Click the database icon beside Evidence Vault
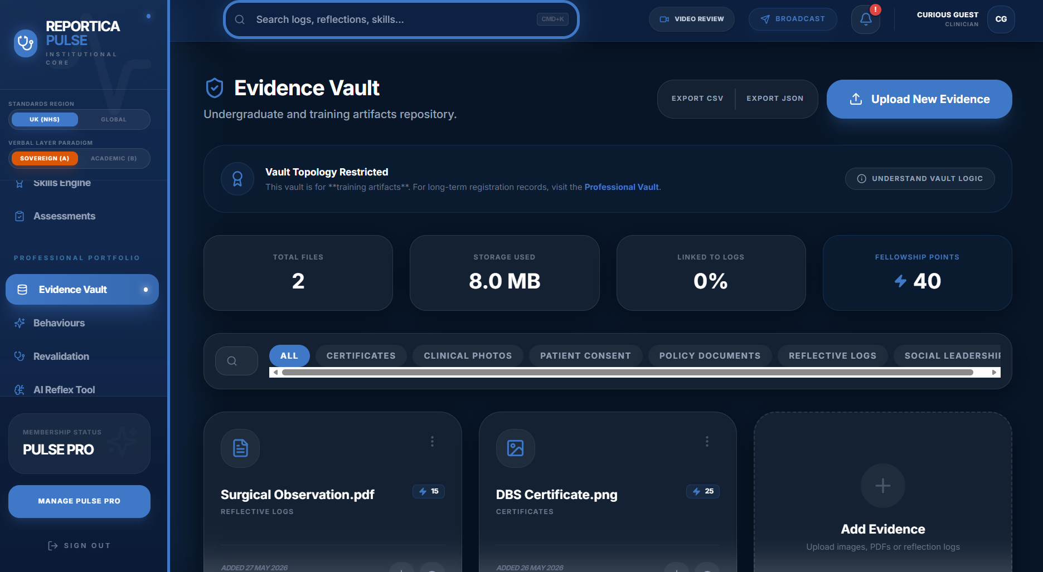Screen dimensions: 1043x572 pyautogui.click(x=22, y=290)
